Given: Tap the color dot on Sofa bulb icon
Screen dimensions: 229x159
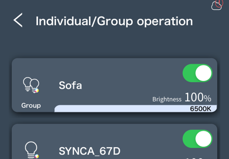Looking at the screenshot, I should [37, 90].
